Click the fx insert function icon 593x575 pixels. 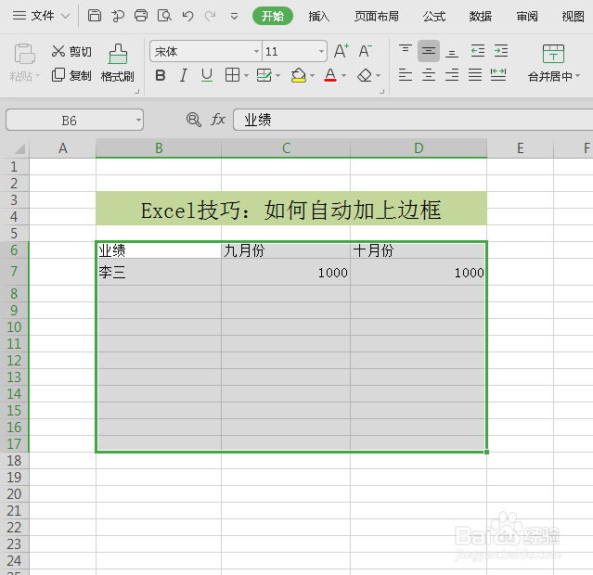218,120
